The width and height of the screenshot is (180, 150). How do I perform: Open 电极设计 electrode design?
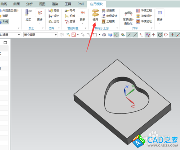[x=109, y=16]
